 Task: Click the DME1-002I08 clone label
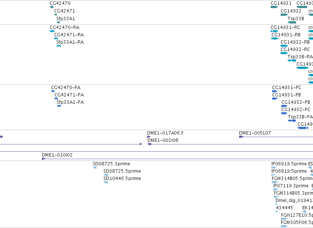163,140
